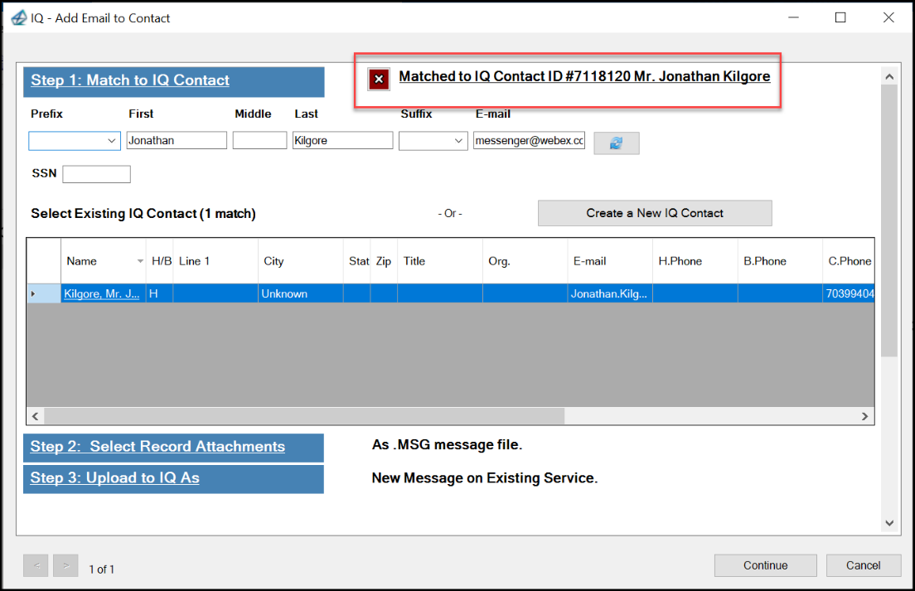The height and width of the screenshot is (591, 915).
Task: Click New Message on Existing Service text
Action: pos(484,477)
